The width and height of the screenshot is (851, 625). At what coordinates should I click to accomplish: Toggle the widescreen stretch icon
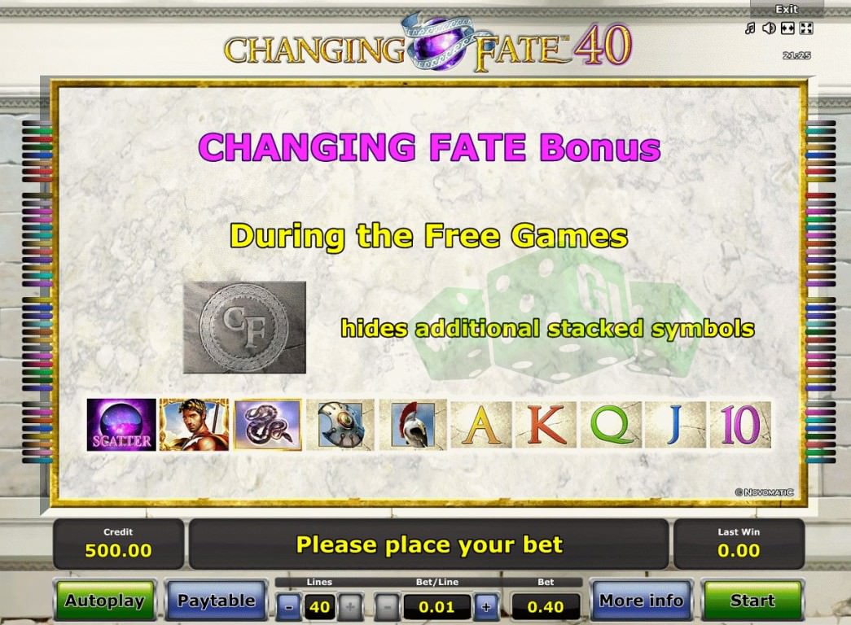(x=787, y=28)
